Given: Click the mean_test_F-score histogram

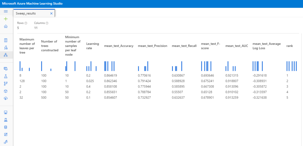Looking at the screenshot, I should click(206, 66).
